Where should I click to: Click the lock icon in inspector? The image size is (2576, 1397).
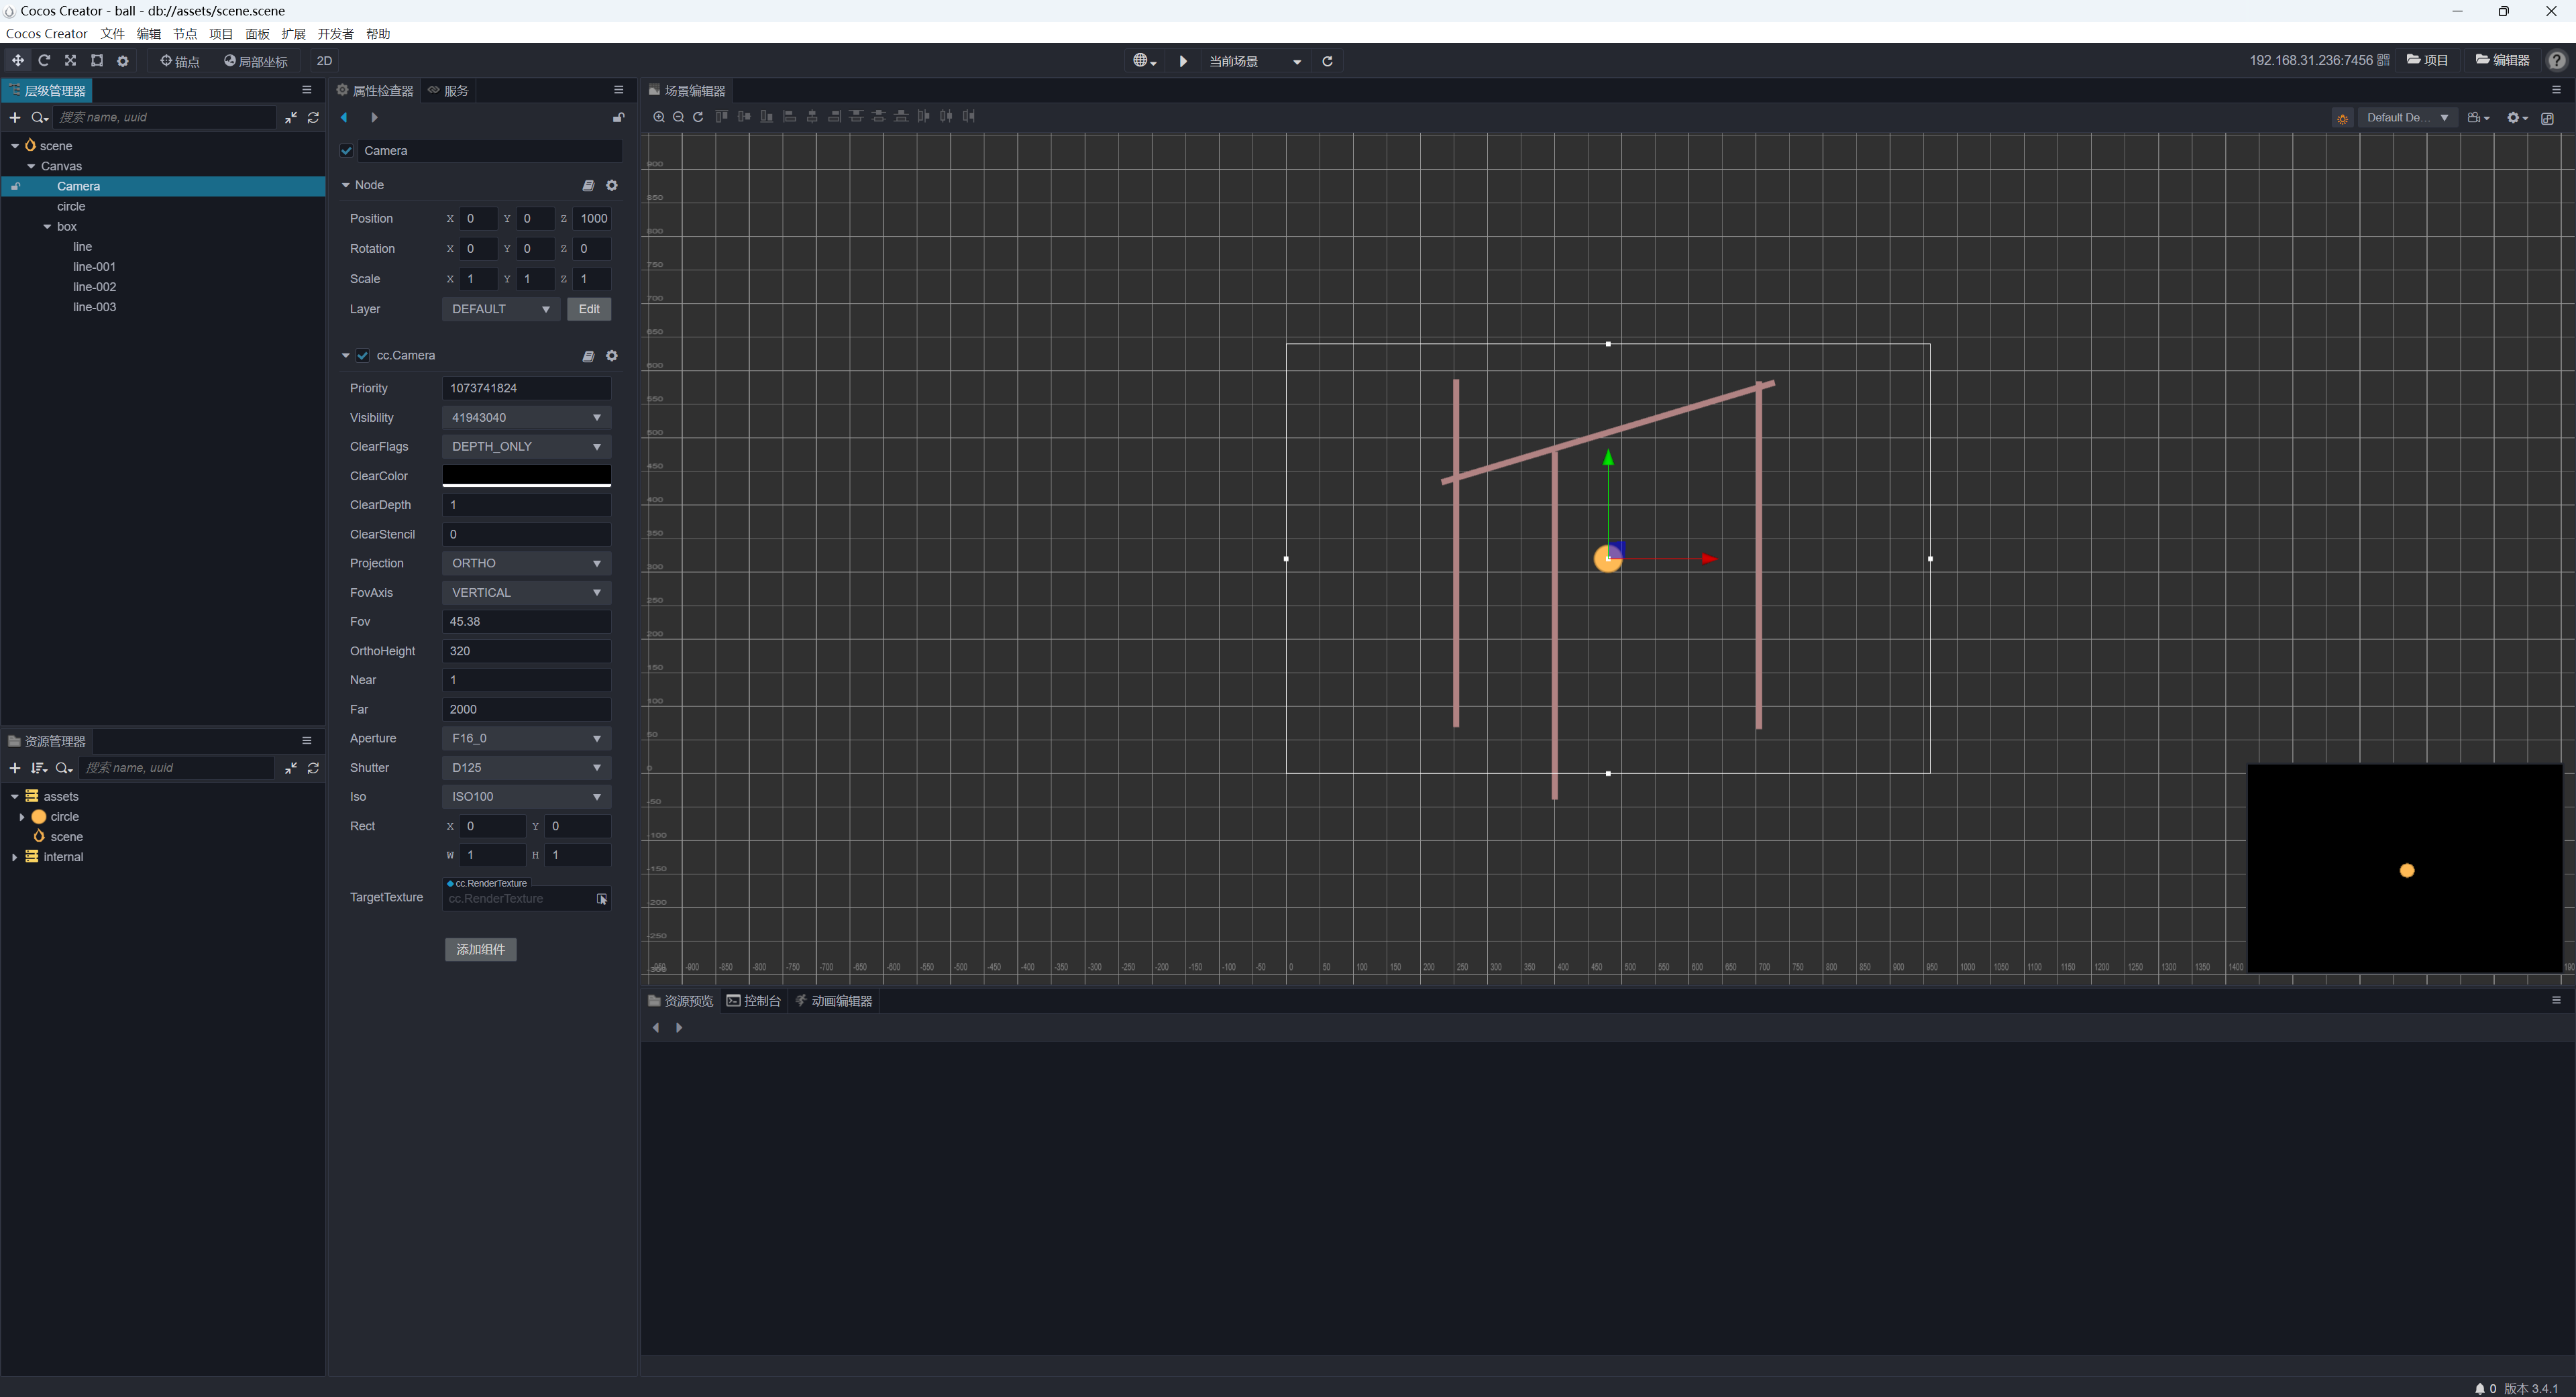pyautogui.click(x=618, y=118)
